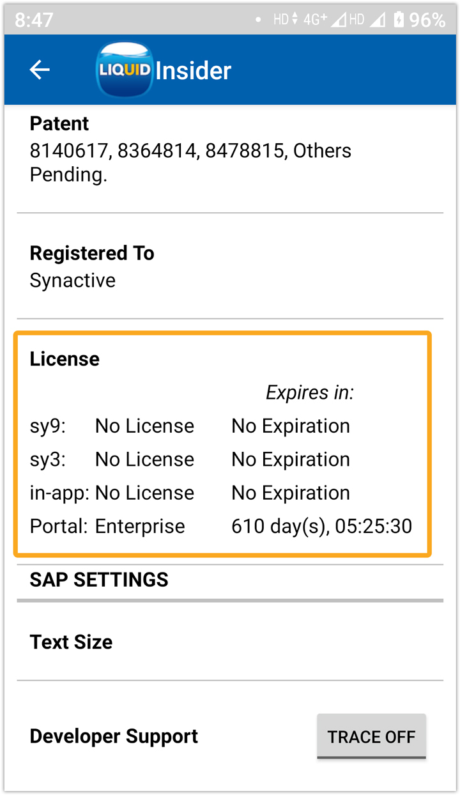Tap the 610 day(s) expiration countdown
Screen dimensions: 460x795
pos(321,527)
